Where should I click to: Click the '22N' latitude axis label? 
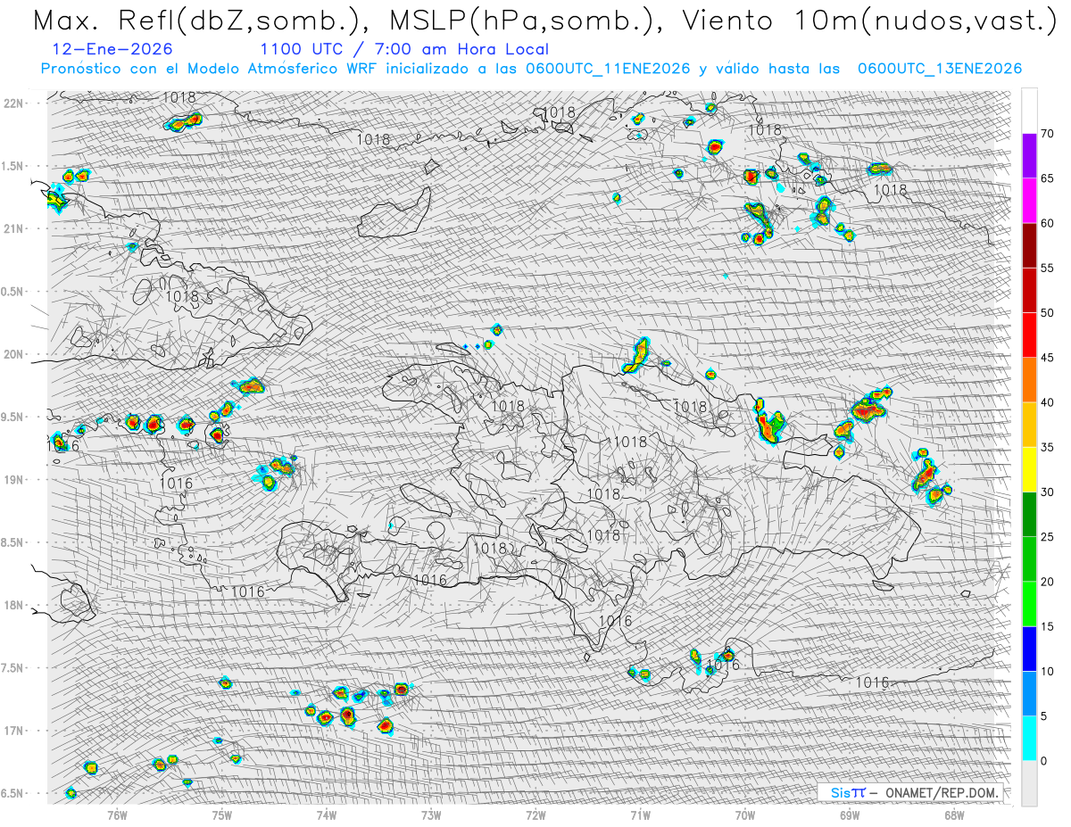click(14, 103)
